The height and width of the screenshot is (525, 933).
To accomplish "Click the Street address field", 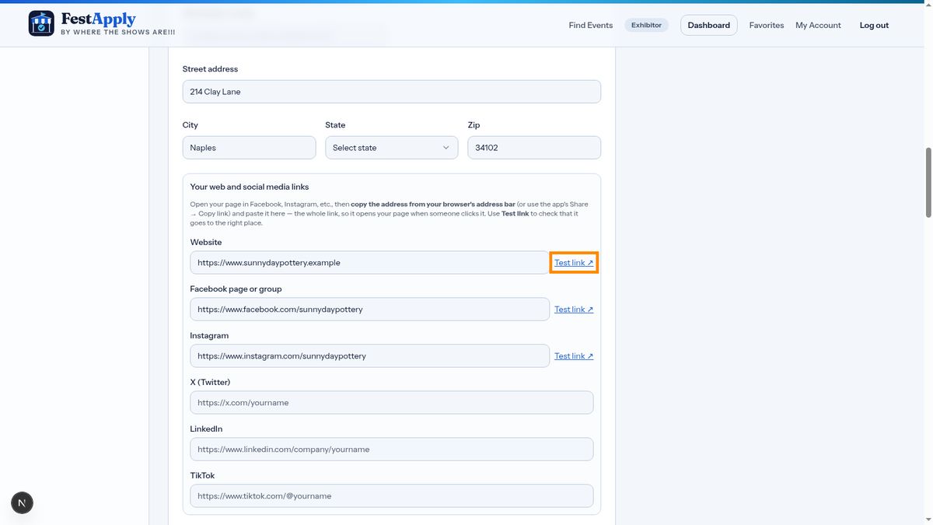I will (392, 92).
